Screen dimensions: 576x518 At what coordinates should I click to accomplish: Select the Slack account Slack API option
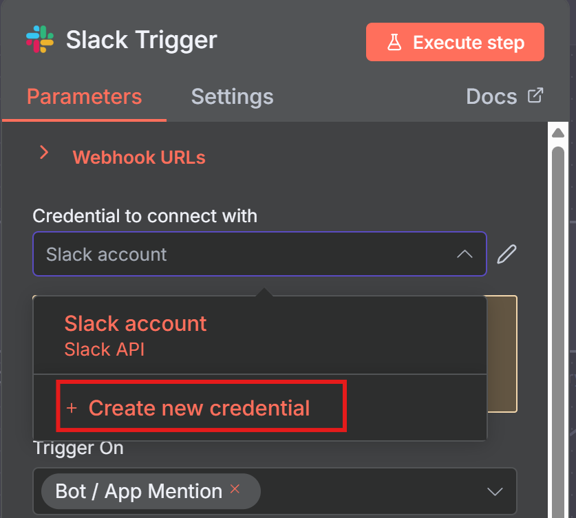135,335
